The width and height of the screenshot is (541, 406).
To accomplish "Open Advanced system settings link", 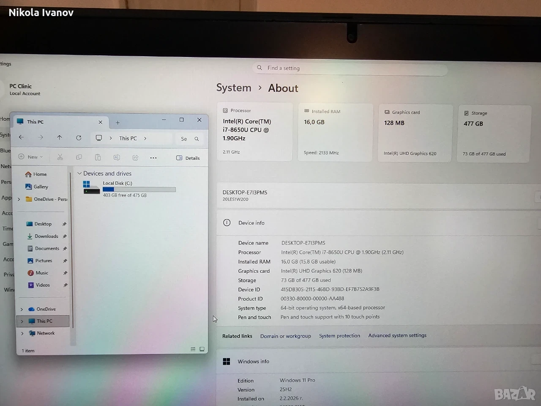I will click(397, 335).
